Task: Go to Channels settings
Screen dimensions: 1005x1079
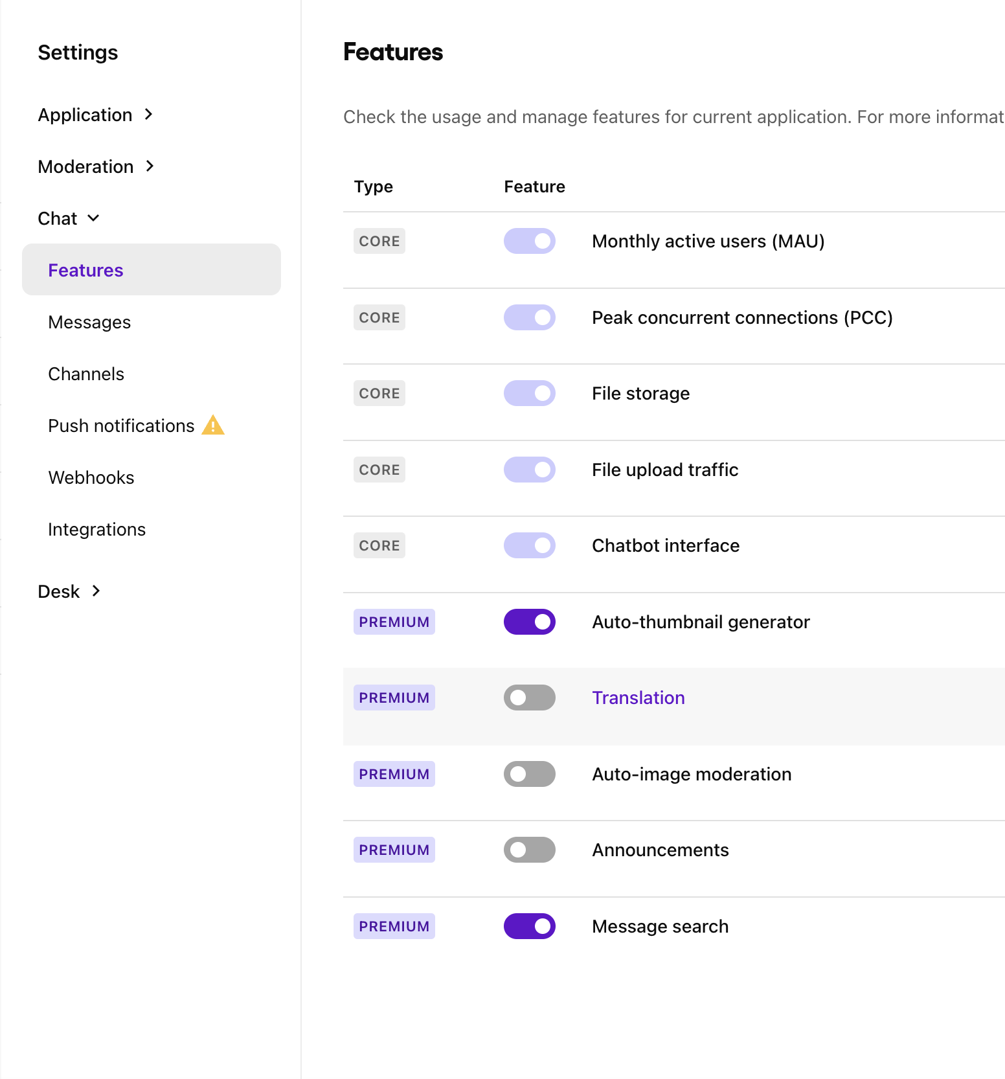Action: coord(86,374)
